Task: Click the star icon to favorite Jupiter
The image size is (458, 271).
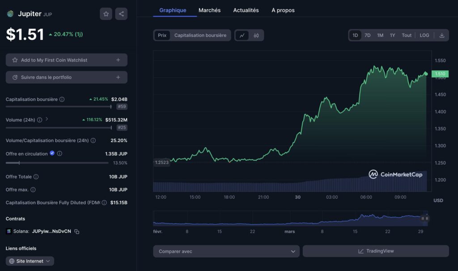Action: coord(106,13)
